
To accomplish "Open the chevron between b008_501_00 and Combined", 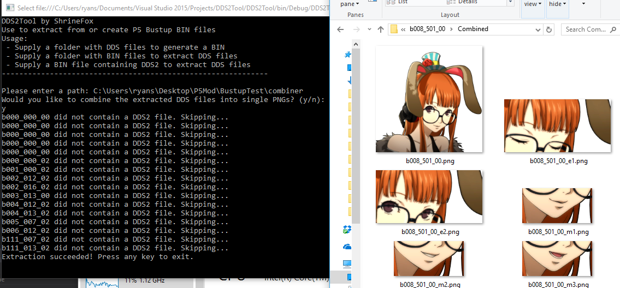I will (452, 29).
